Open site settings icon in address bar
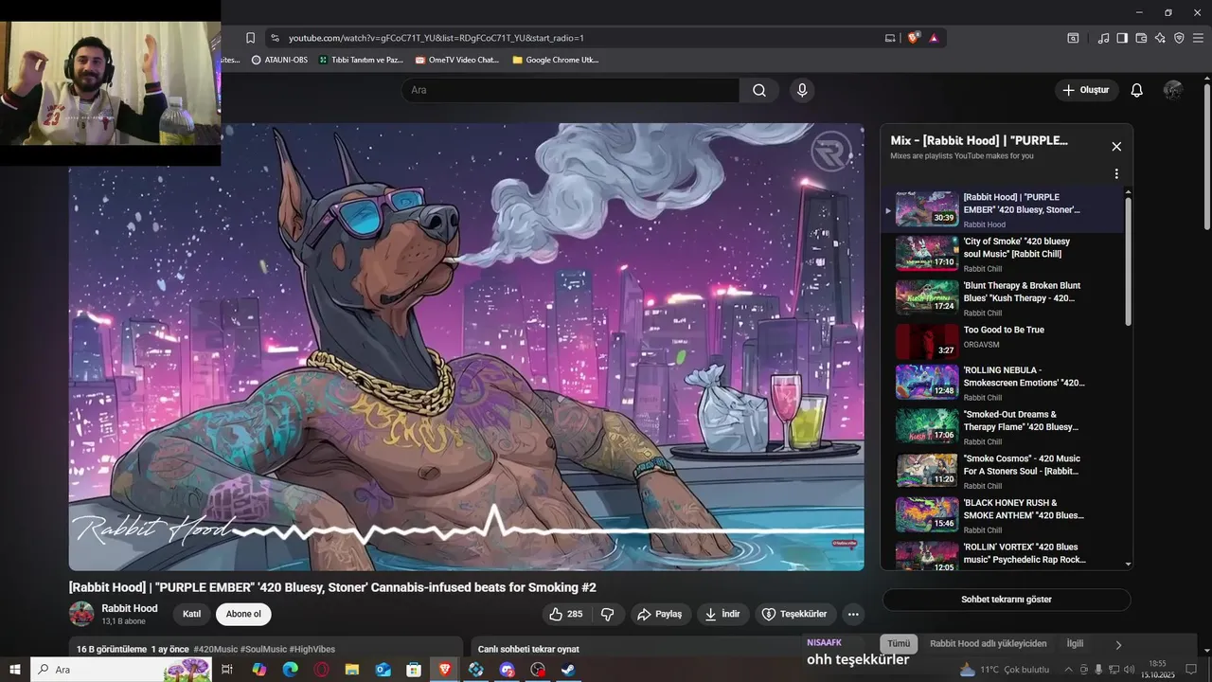The height and width of the screenshot is (682, 1212). tap(275, 38)
